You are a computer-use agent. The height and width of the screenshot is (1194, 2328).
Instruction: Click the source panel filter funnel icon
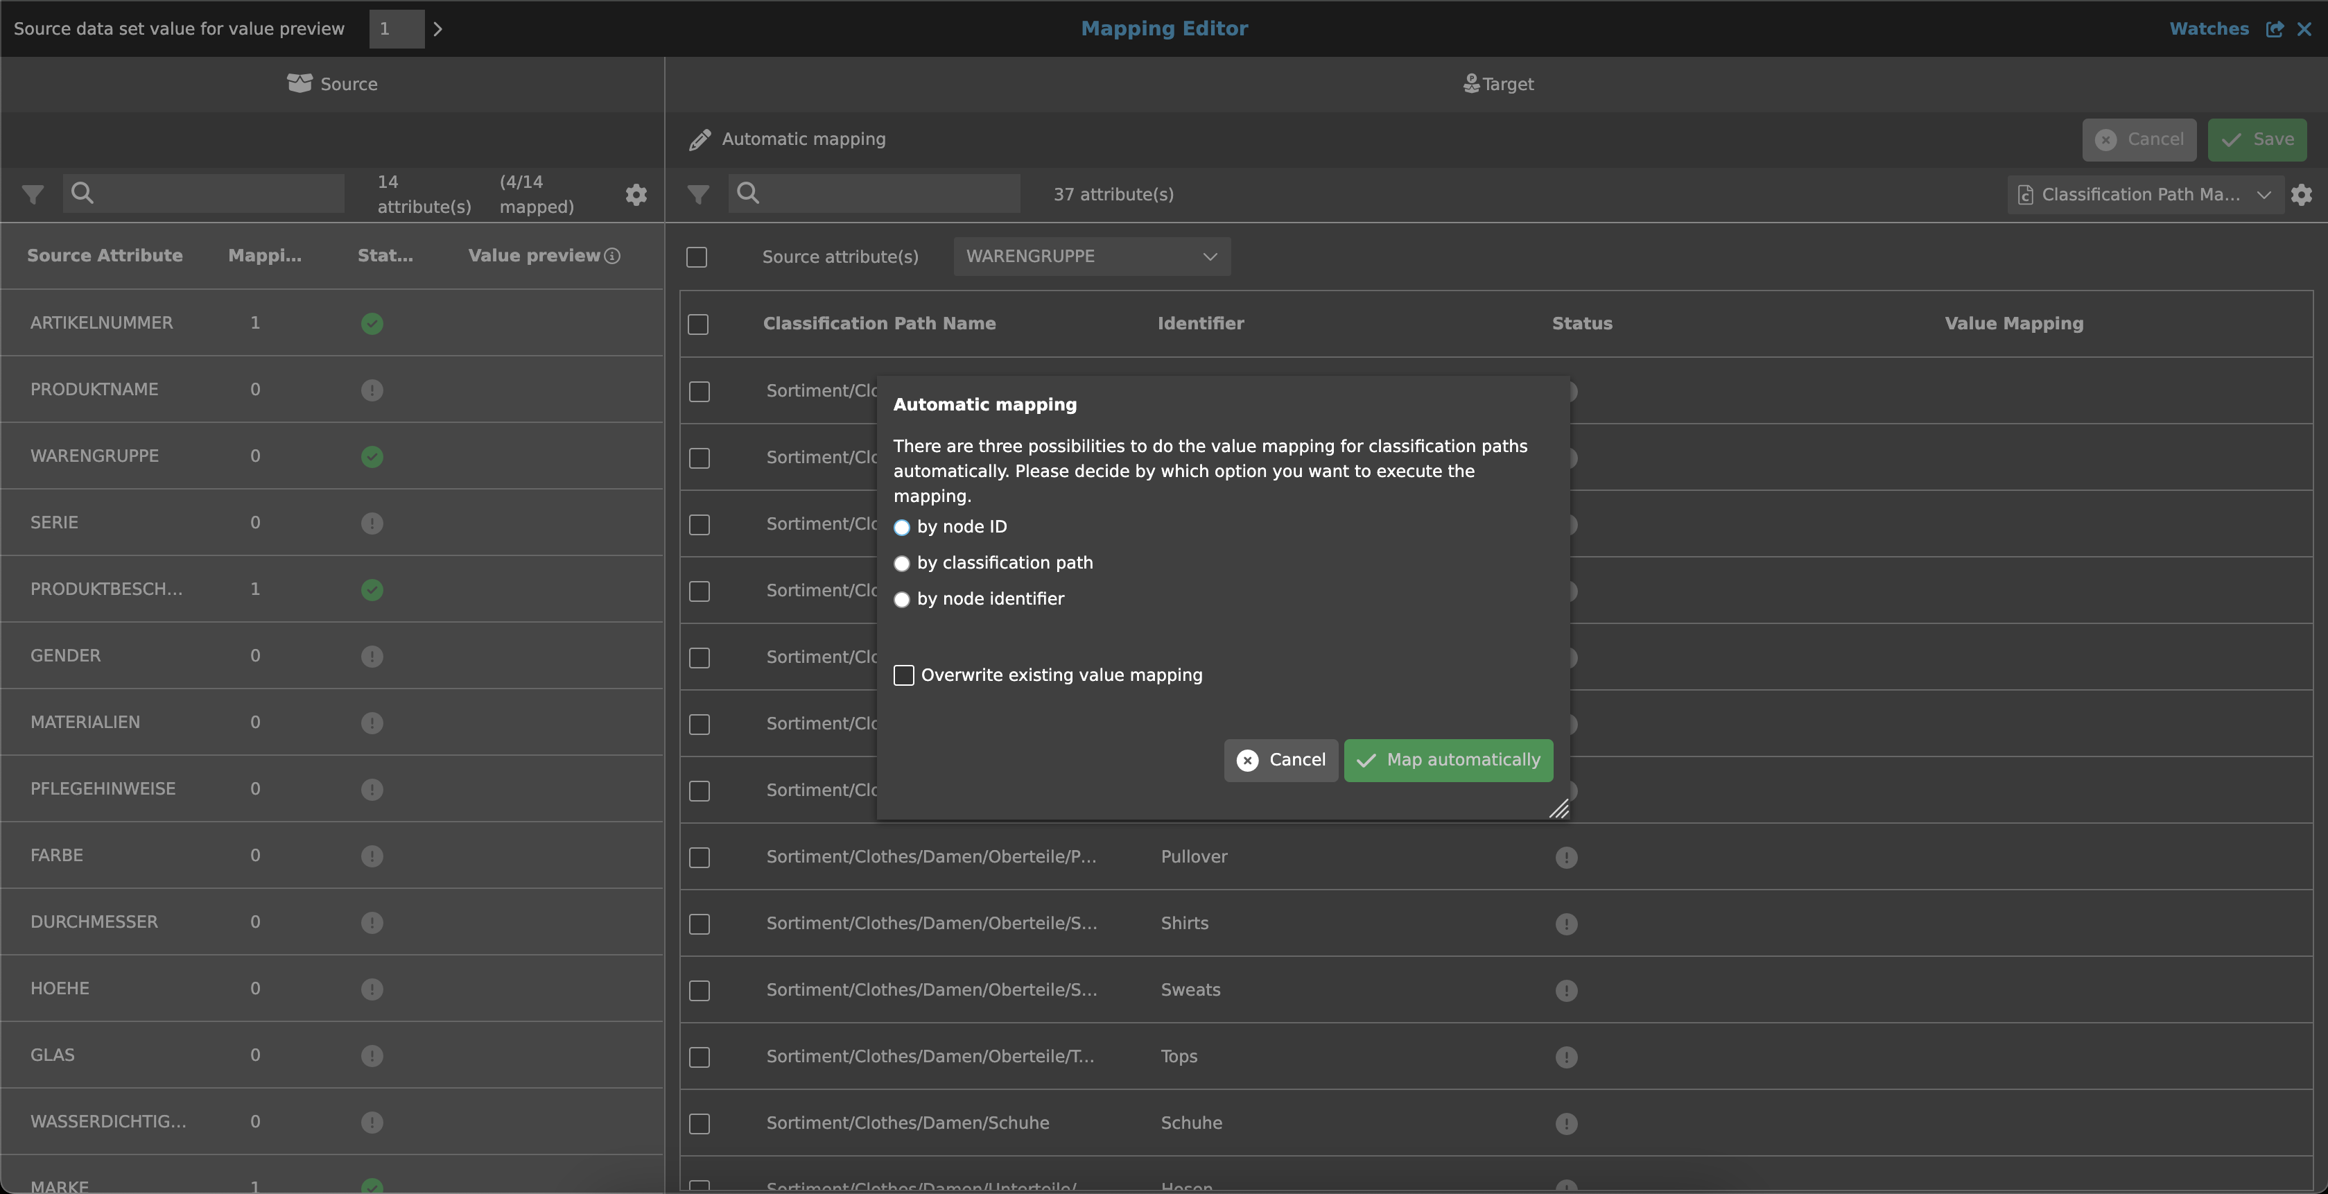click(33, 194)
